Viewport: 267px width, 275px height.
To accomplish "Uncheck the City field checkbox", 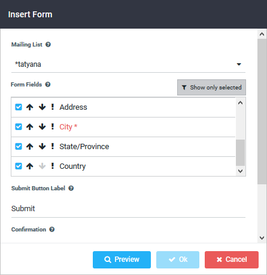I will [19, 126].
